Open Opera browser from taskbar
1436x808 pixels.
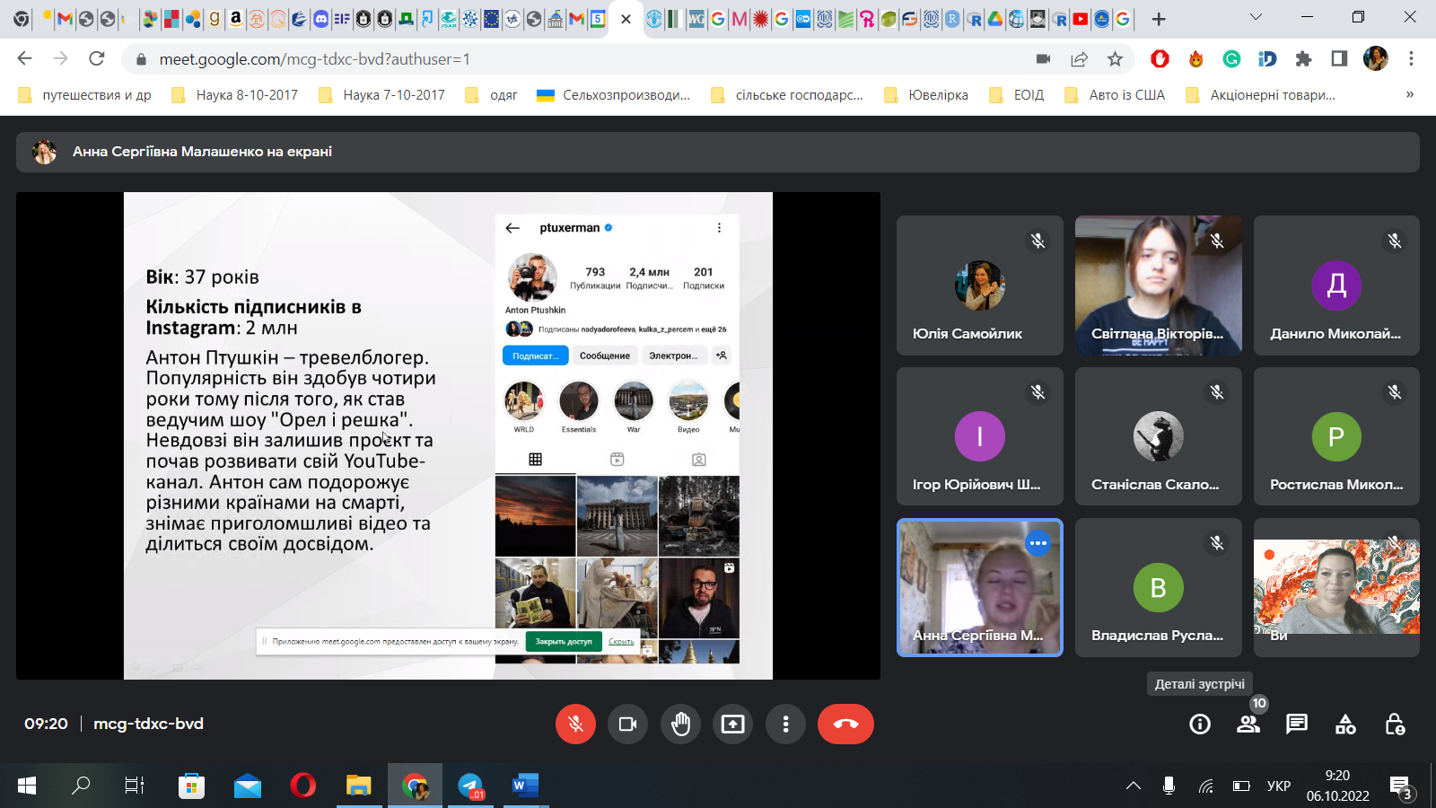303,786
